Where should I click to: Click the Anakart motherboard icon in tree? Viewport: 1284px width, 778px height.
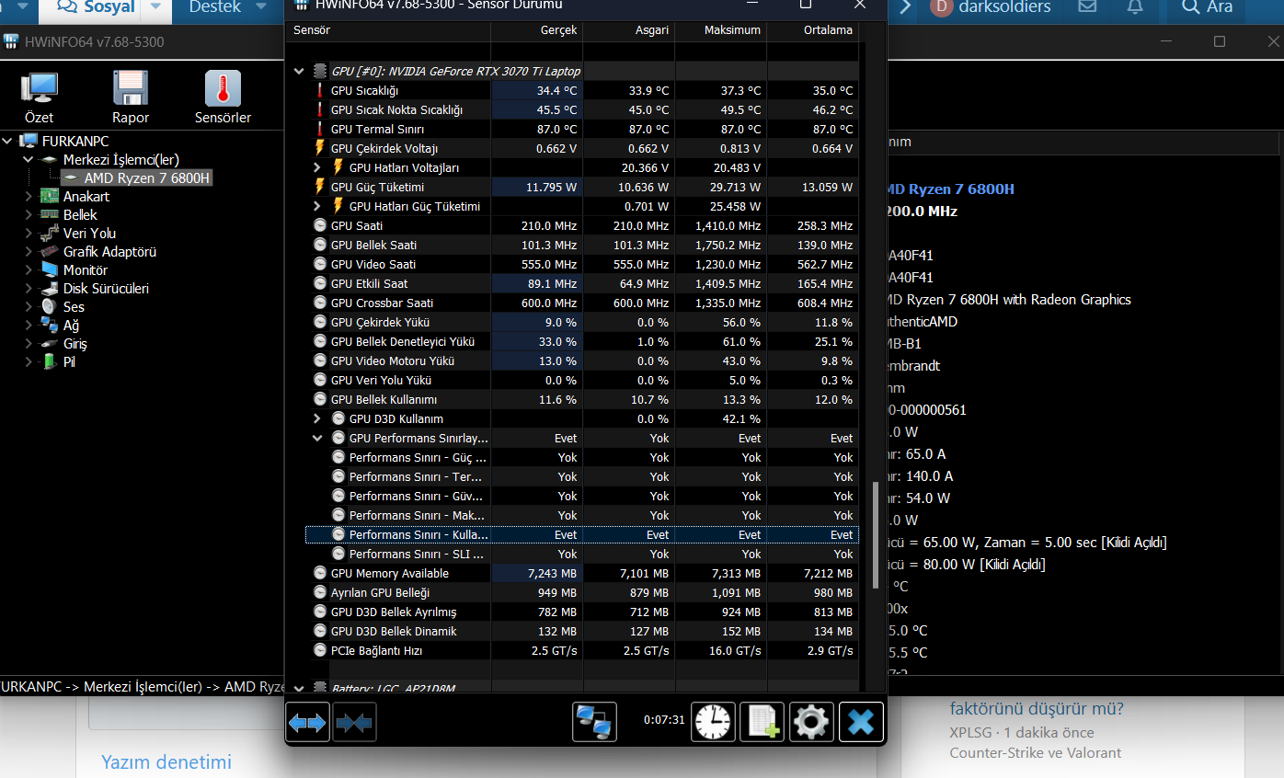[x=49, y=196]
